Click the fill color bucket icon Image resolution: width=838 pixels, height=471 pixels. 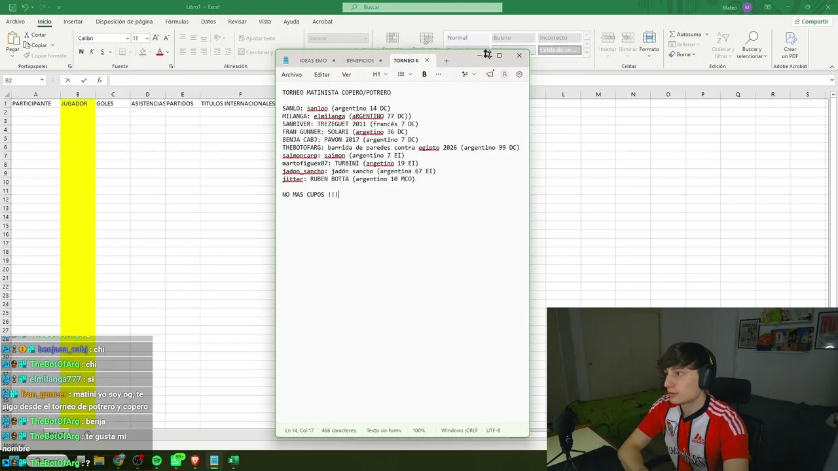[143, 52]
